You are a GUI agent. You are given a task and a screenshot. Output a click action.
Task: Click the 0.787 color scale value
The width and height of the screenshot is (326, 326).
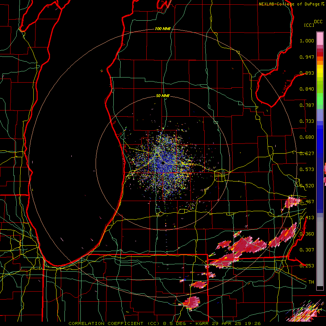[307, 105]
